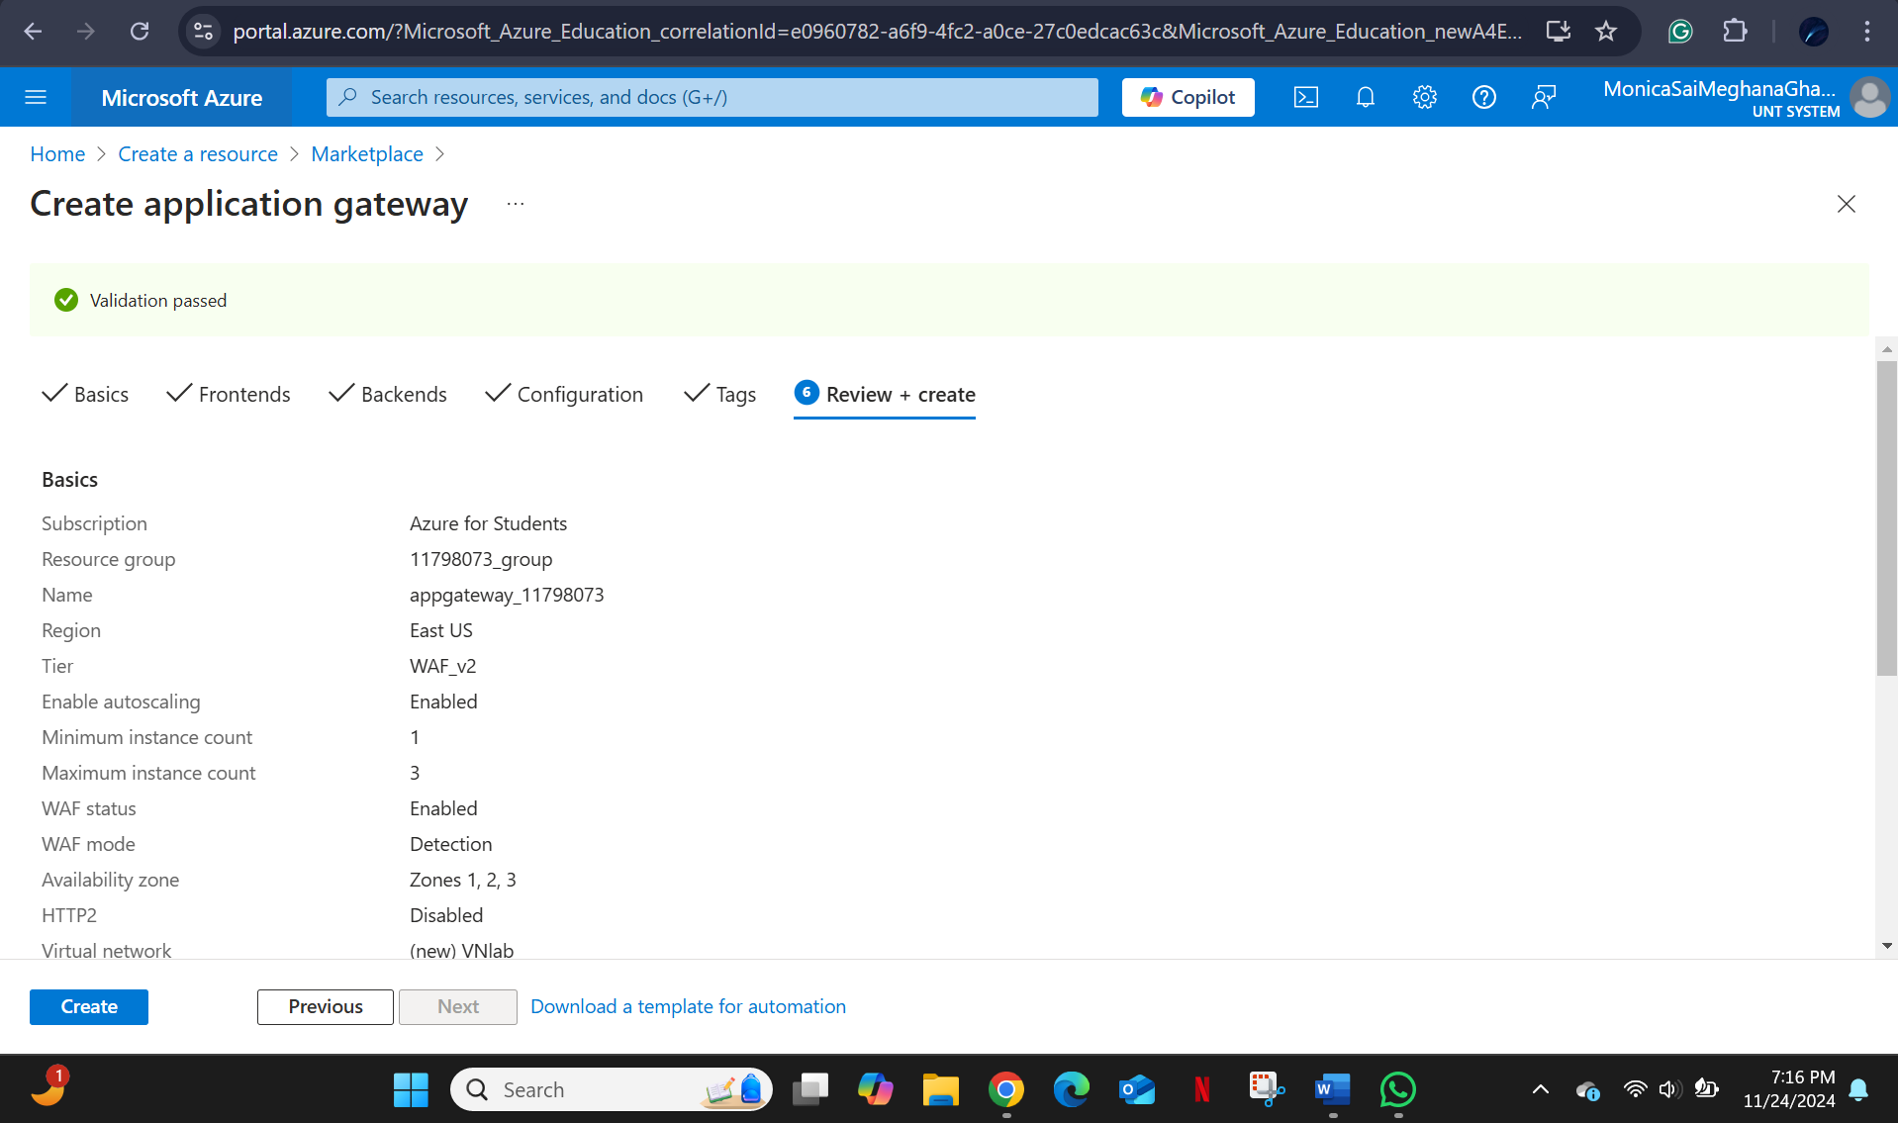Open Cloud Shell from the top bar
The width and height of the screenshot is (1898, 1123).
click(1306, 97)
